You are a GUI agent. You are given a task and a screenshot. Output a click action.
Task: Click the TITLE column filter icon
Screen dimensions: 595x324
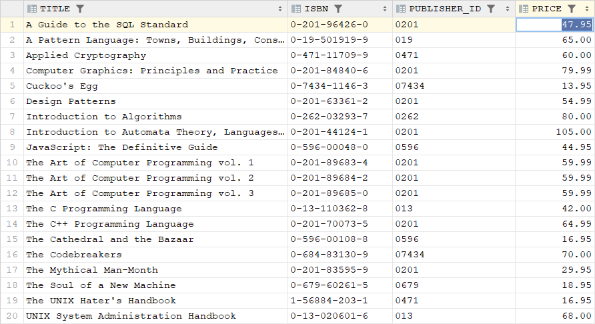(79, 9)
